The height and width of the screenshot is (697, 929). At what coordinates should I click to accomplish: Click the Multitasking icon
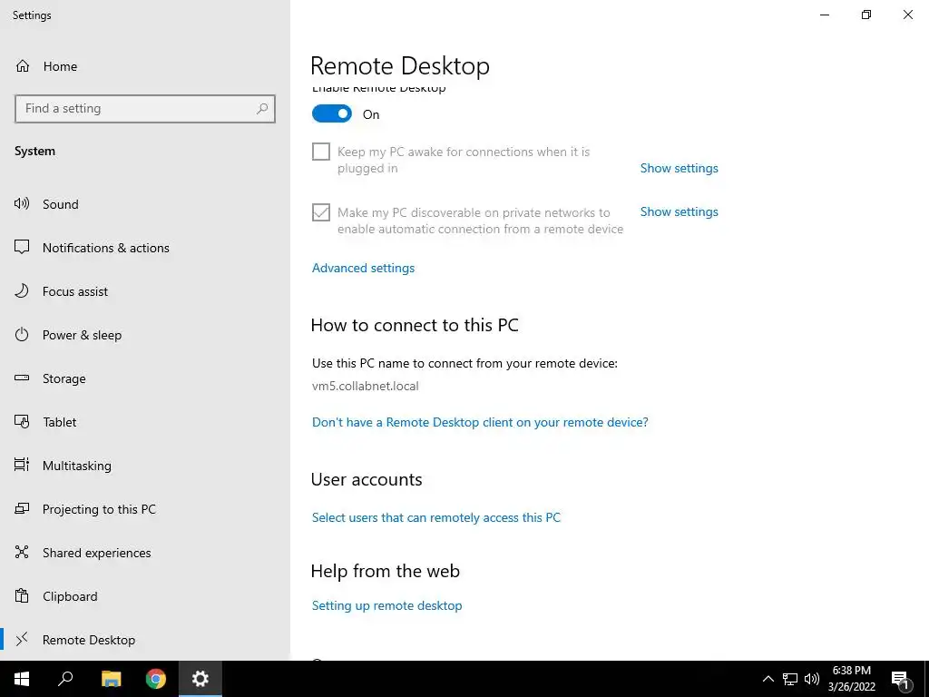[22, 466]
